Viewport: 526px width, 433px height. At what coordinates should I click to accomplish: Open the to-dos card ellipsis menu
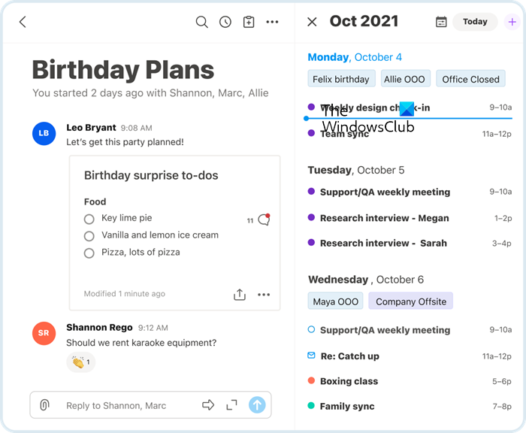pyautogui.click(x=264, y=295)
